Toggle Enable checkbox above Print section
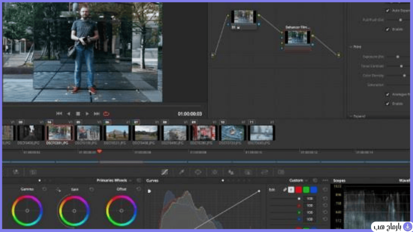Image resolution: width=413 pixels, height=232 pixels. (388, 29)
